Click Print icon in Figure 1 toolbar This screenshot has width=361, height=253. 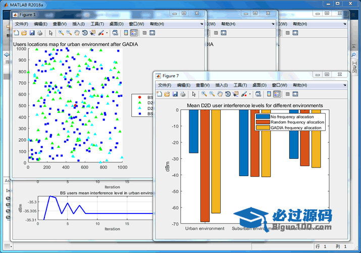[40, 33]
